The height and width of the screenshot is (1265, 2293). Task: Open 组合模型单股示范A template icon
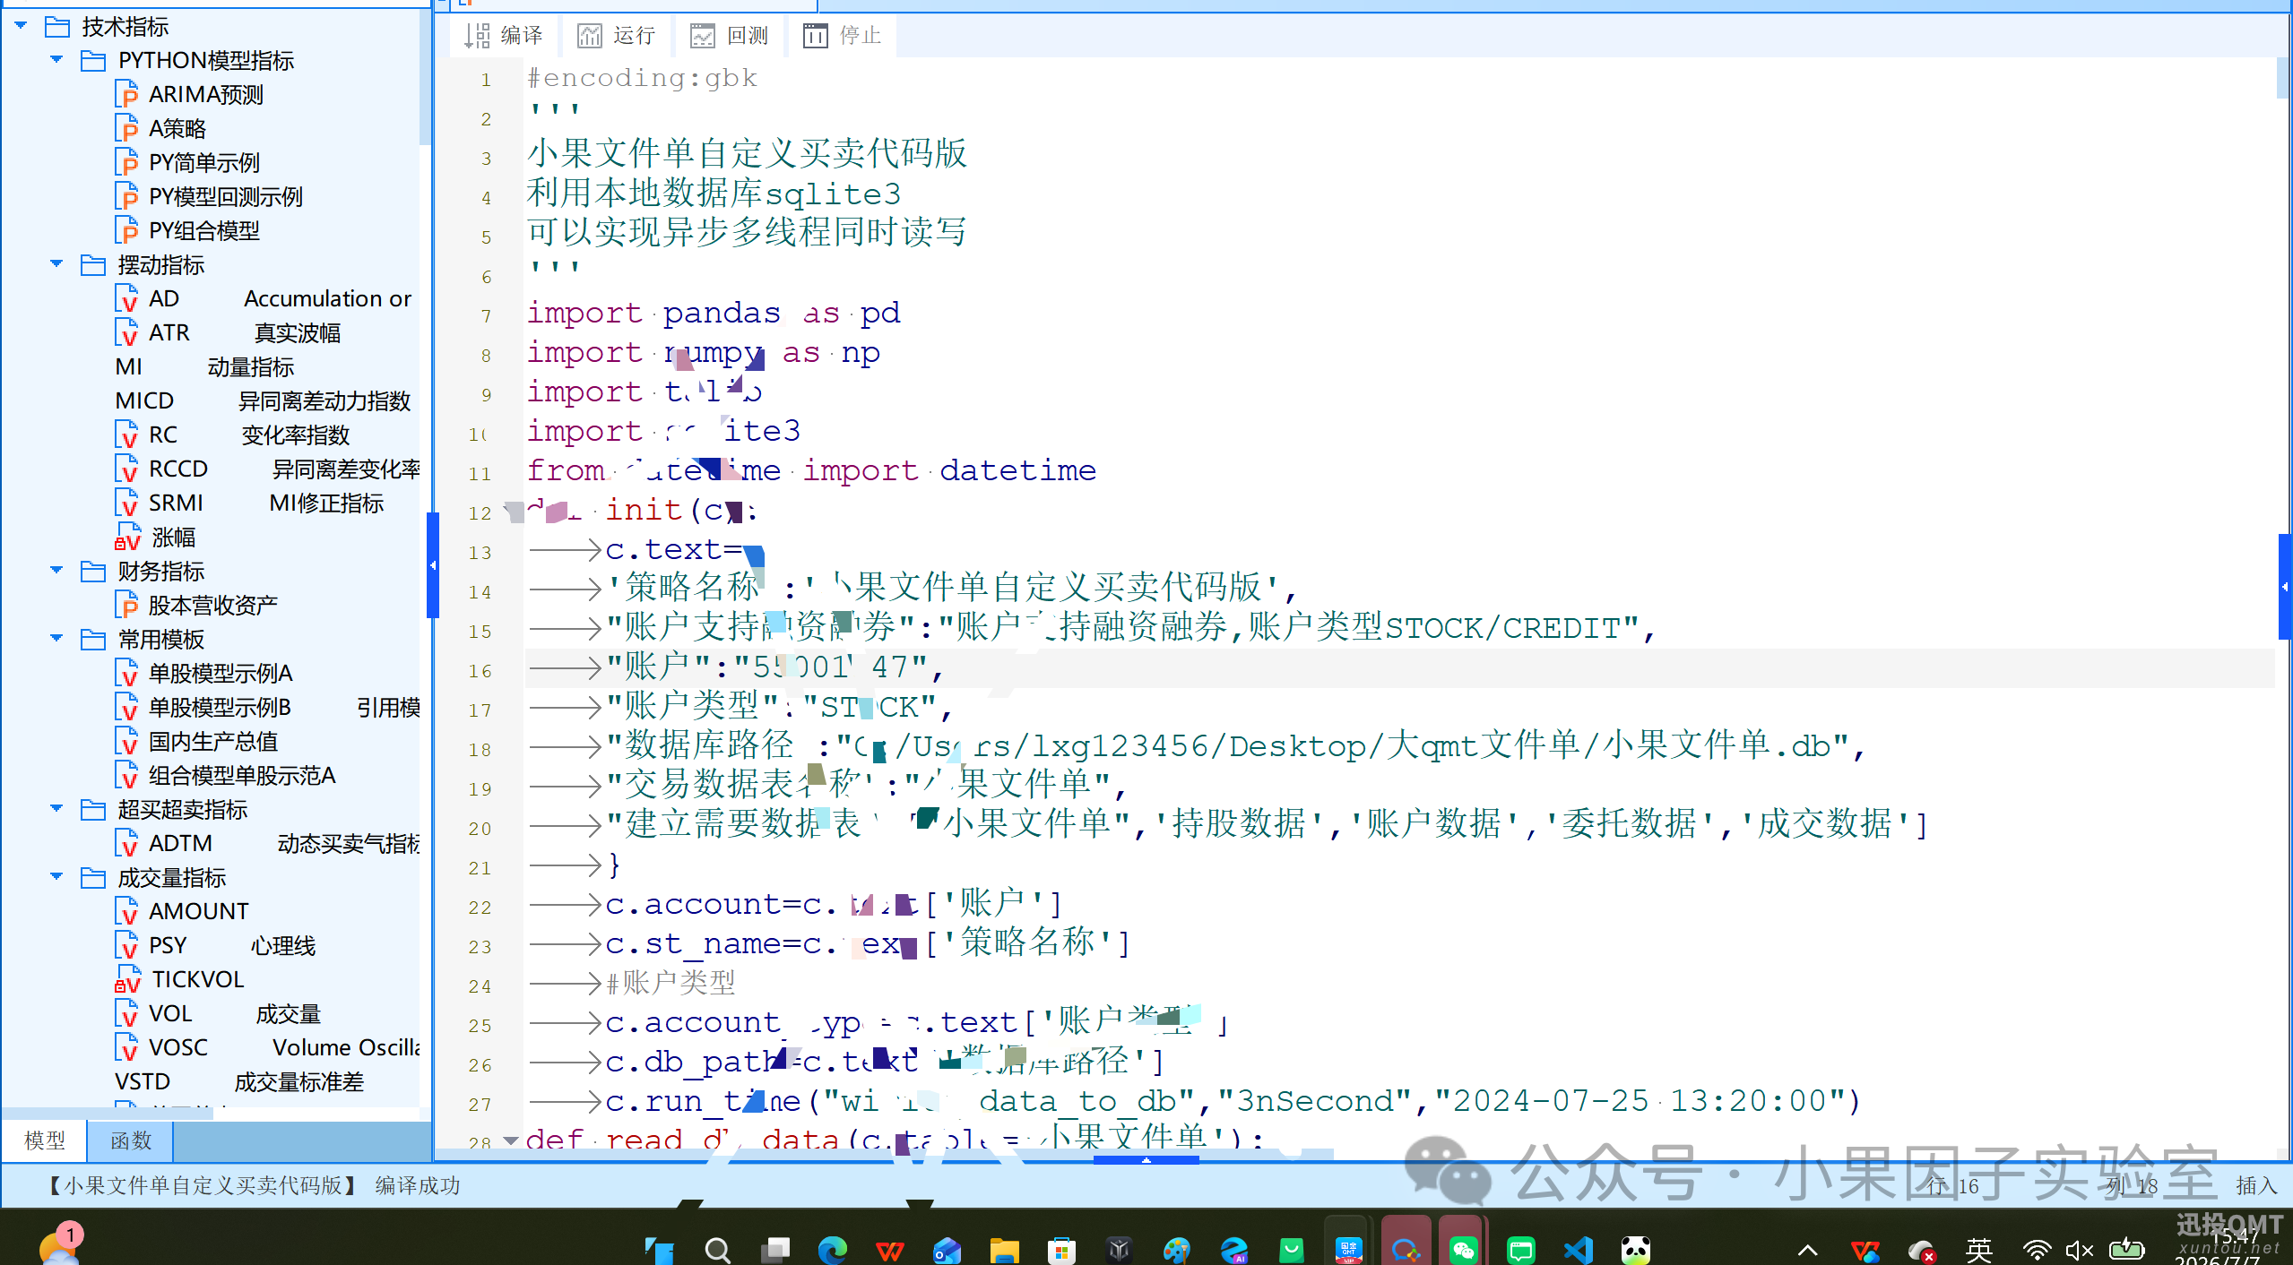pos(127,775)
